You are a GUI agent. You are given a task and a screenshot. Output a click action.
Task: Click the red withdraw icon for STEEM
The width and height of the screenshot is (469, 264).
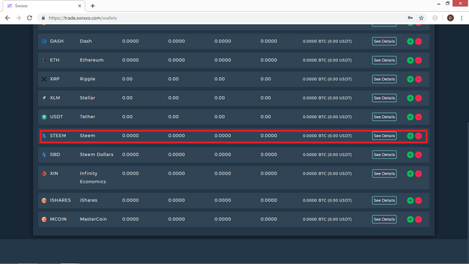418,136
